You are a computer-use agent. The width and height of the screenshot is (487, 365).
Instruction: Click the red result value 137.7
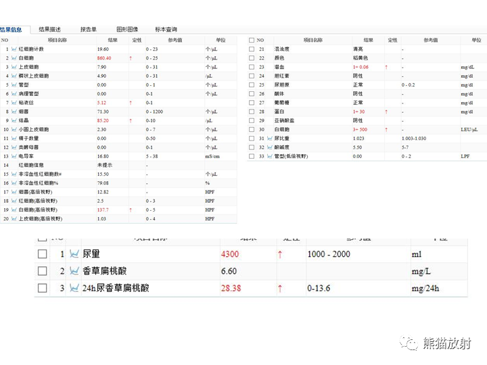(x=103, y=210)
